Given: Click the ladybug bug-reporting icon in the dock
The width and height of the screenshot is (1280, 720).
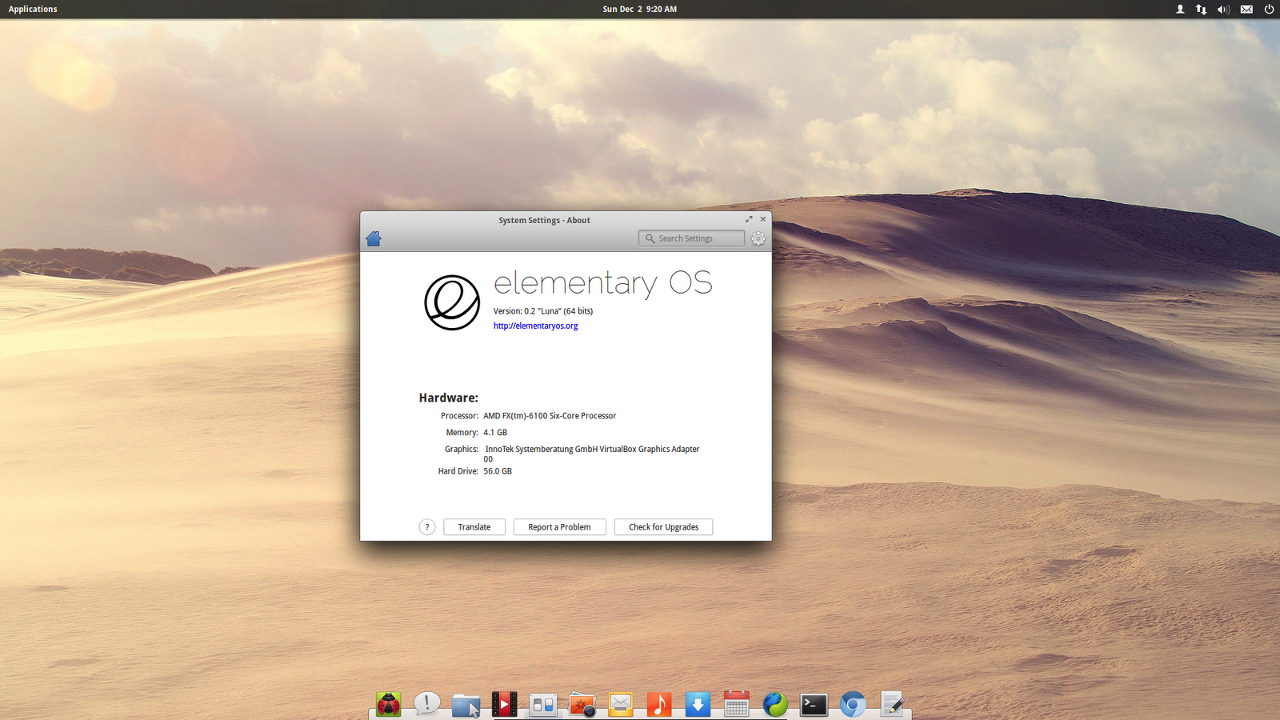Looking at the screenshot, I should pyautogui.click(x=388, y=705).
